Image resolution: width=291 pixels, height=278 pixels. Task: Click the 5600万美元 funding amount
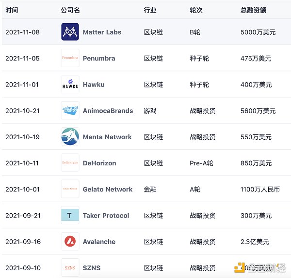(258, 111)
